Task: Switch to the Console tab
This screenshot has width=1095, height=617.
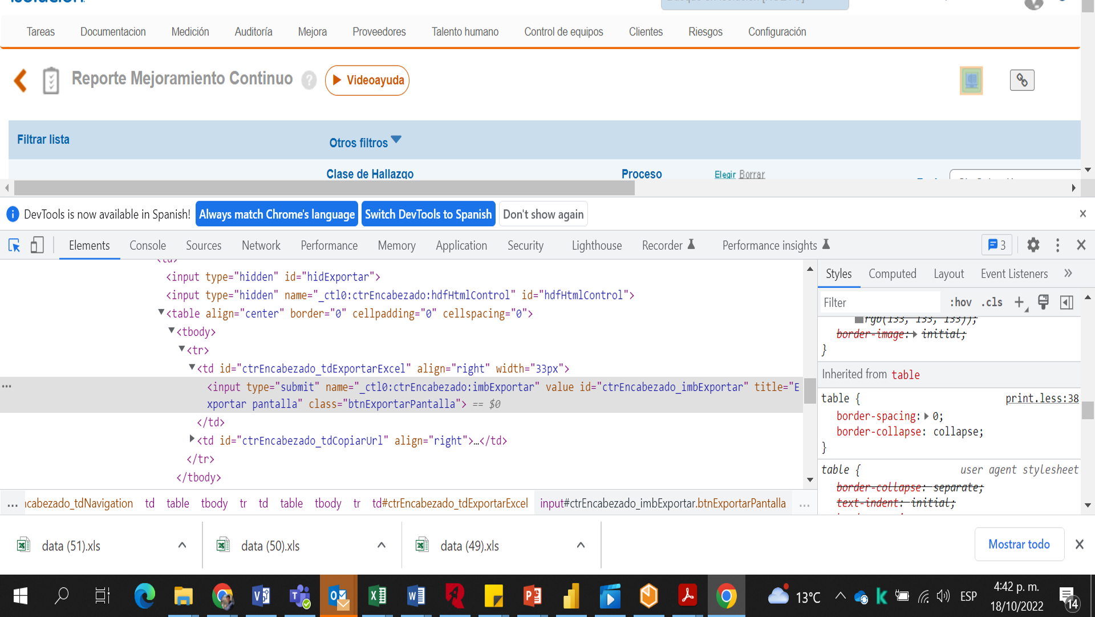Action: pyautogui.click(x=147, y=245)
